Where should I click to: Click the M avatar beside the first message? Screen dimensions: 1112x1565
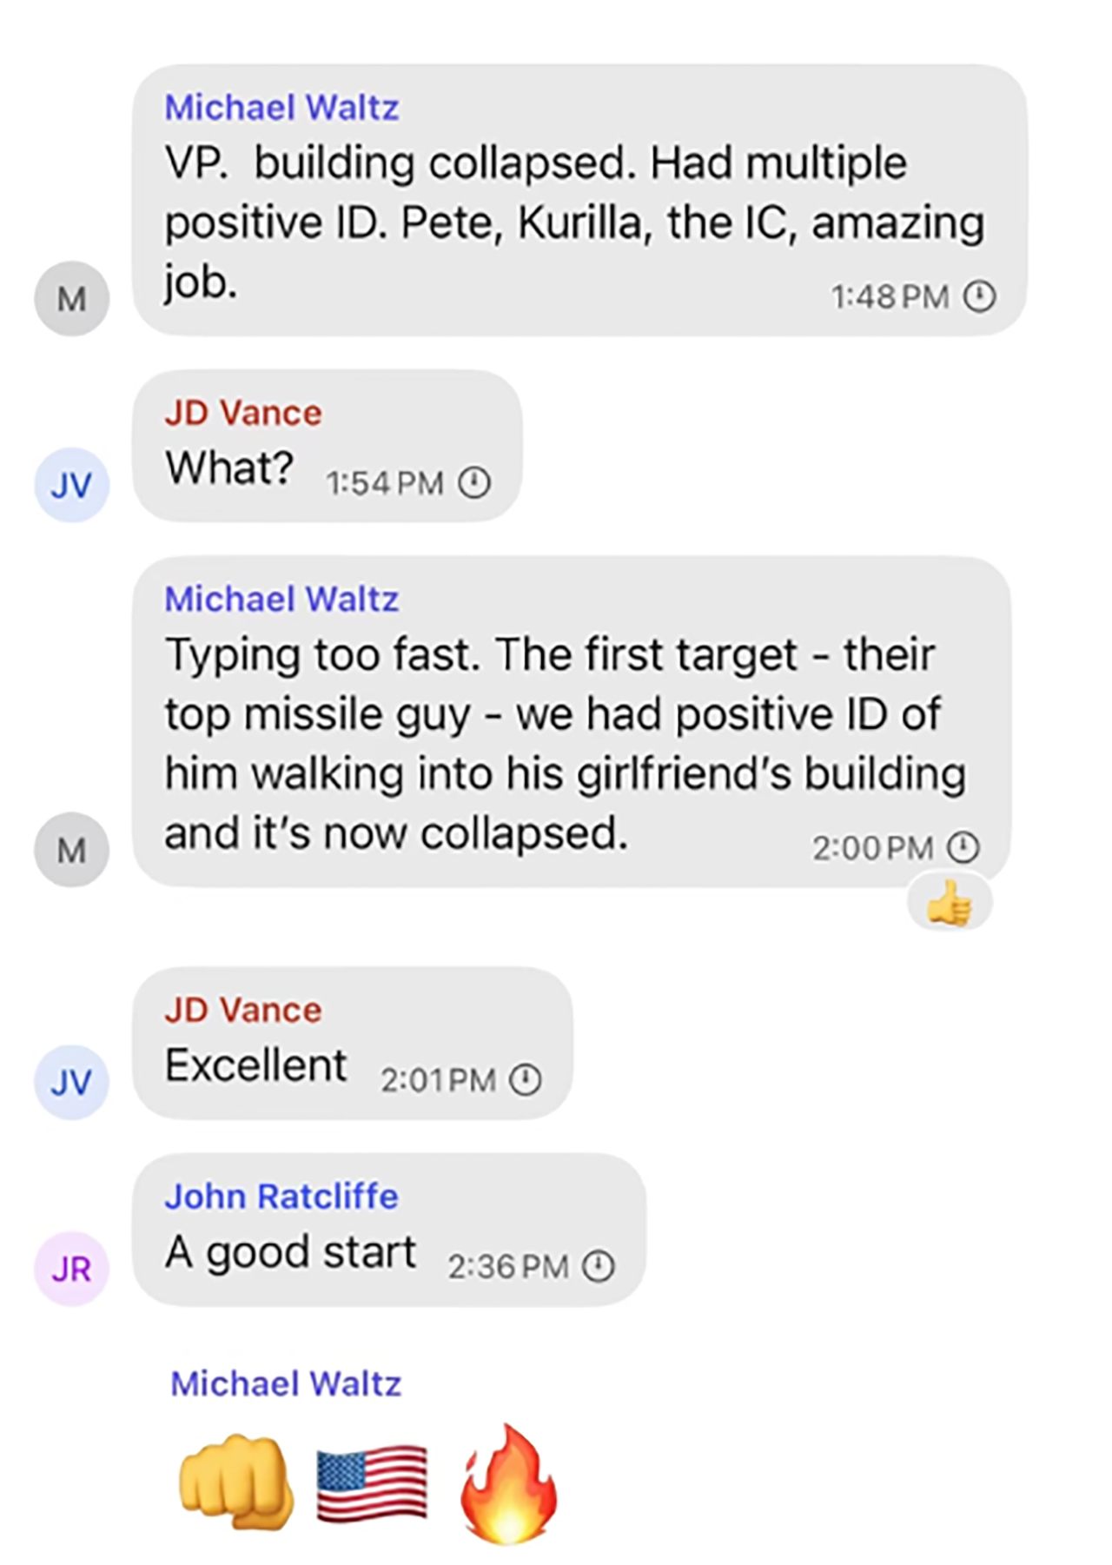pyautogui.click(x=71, y=299)
